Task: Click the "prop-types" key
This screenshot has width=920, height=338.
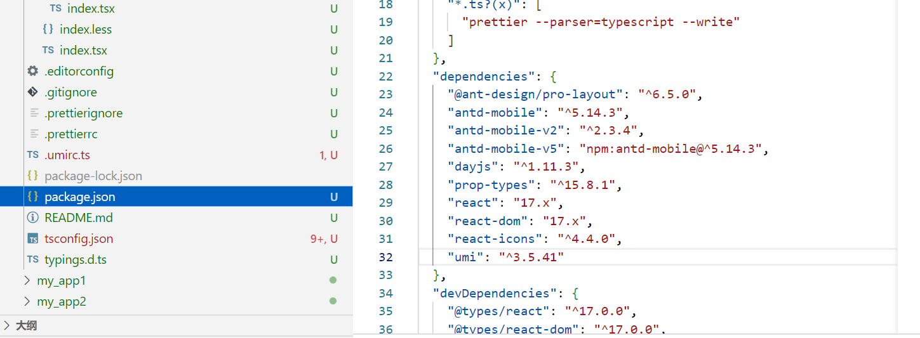Action: 488,185
